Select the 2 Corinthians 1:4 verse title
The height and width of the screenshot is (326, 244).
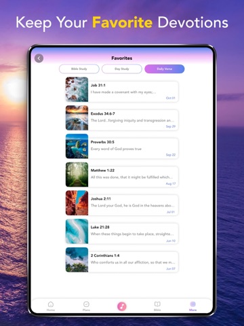(x=105, y=255)
